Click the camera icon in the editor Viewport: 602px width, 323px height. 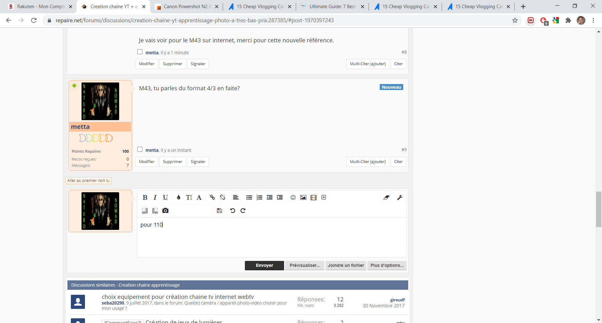tap(165, 211)
